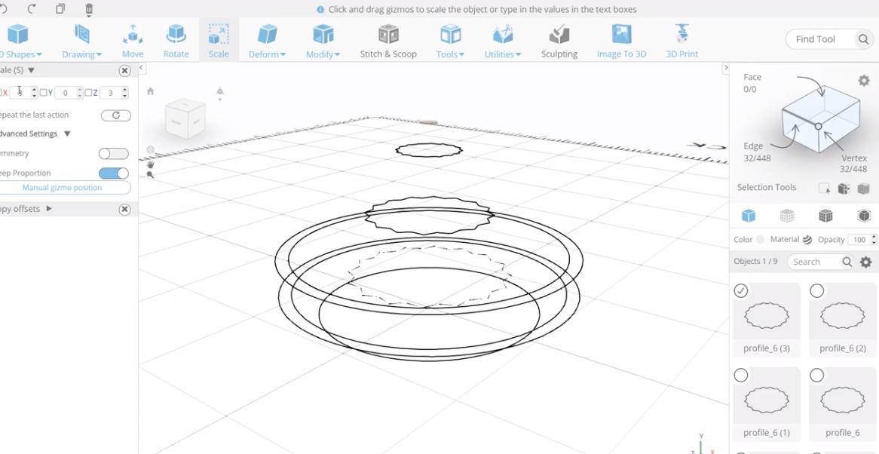The width and height of the screenshot is (879, 454).
Task: Click the Z scale value stepper
Action: (x=124, y=93)
